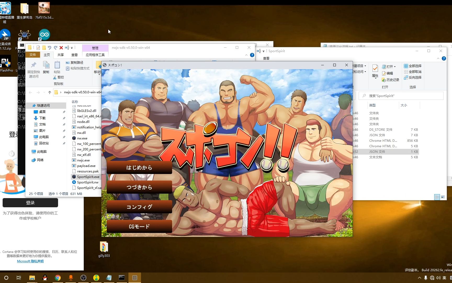
Task: Click 全部选择 in SportSpirit window
Action: pos(413,66)
